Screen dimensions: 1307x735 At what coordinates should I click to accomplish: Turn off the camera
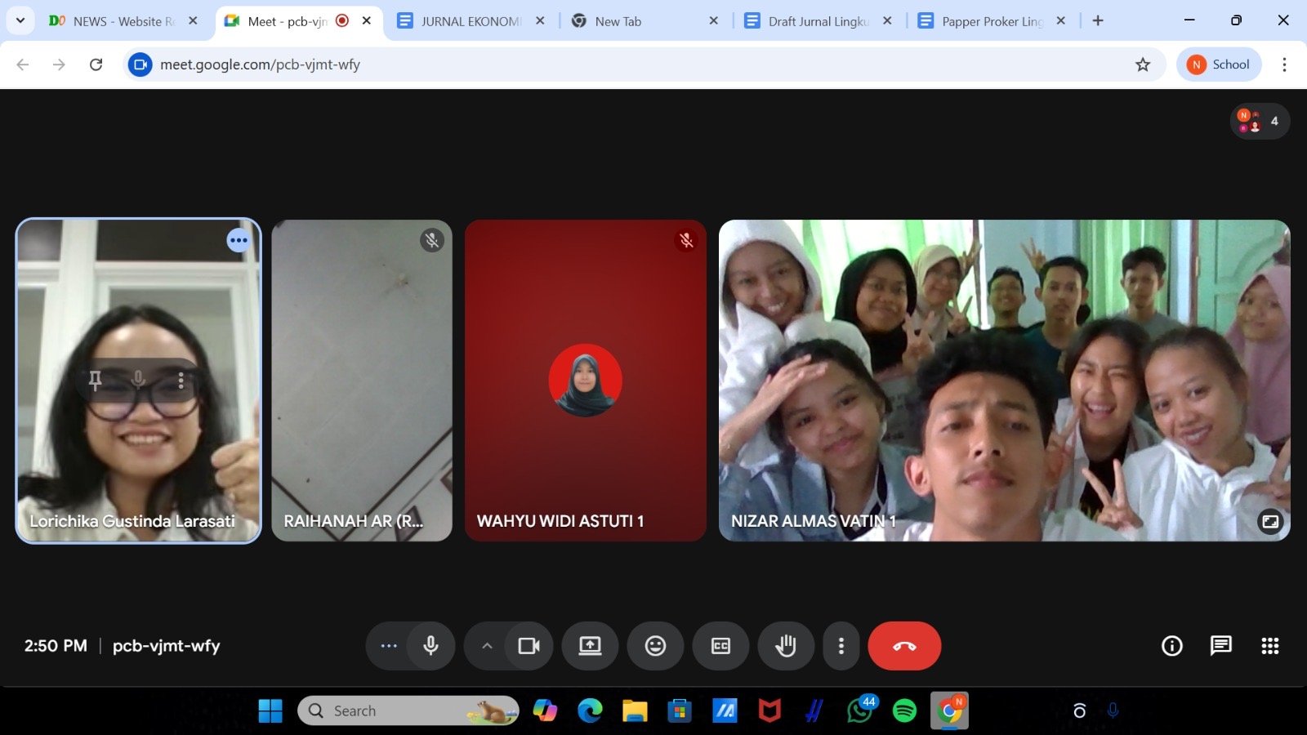click(x=529, y=646)
